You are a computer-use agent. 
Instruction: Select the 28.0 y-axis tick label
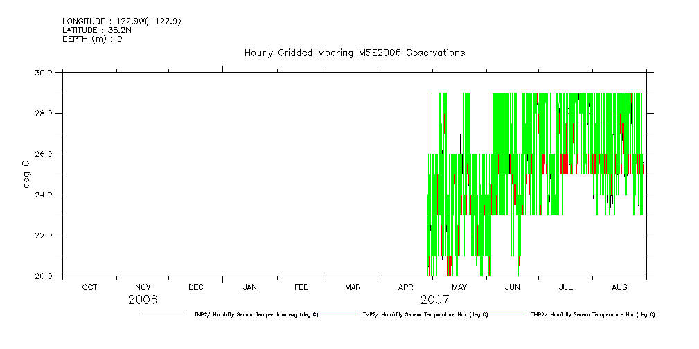(x=44, y=113)
